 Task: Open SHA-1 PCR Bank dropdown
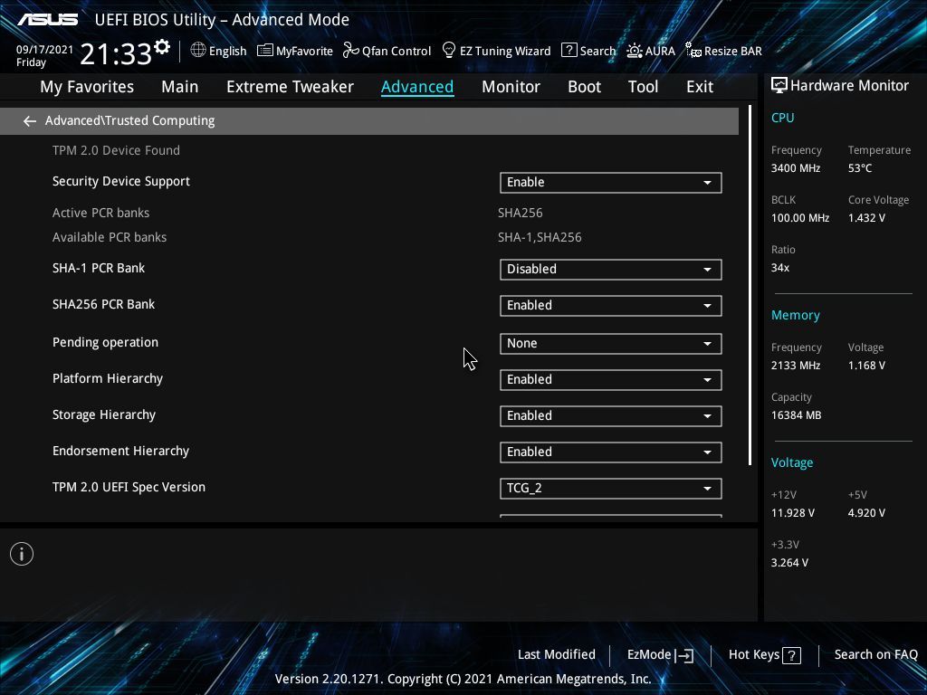[x=611, y=270]
